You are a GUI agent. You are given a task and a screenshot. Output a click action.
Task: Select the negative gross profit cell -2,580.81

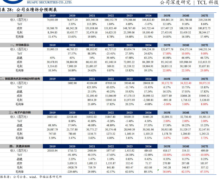click(x=148, y=100)
